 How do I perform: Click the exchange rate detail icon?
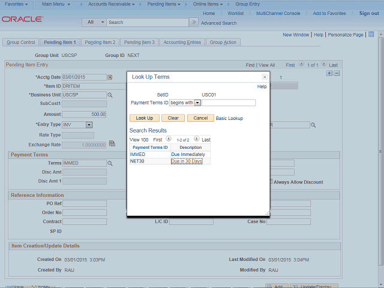(x=112, y=144)
